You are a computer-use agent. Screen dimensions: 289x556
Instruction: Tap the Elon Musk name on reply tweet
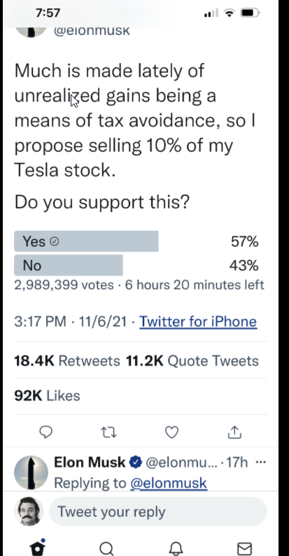point(90,462)
